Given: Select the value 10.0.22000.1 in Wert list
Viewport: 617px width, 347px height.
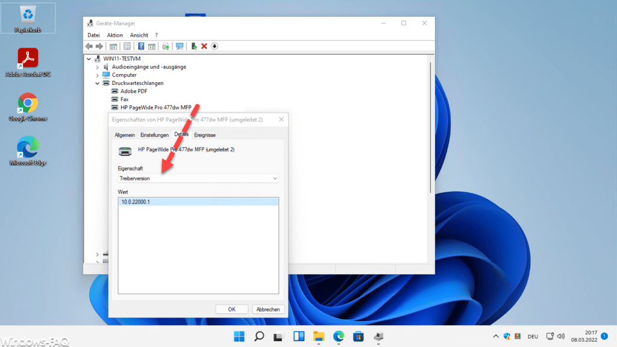Looking at the screenshot, I should [198, 202].
